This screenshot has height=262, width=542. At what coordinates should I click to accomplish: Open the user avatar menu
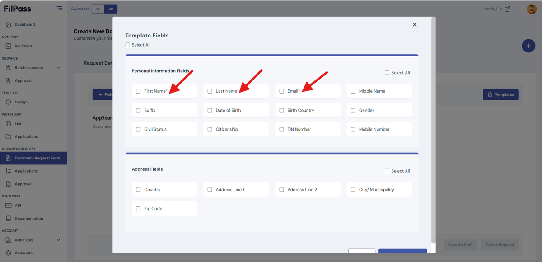tap(532, 9)
